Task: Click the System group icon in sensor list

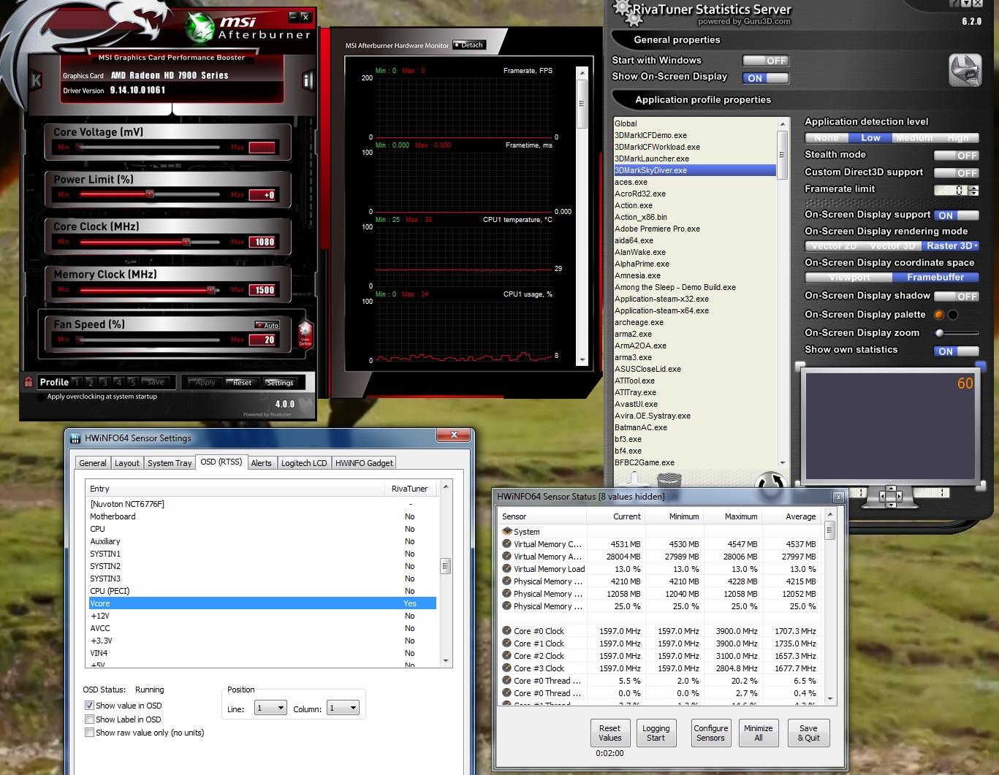Action: point(507,531)
